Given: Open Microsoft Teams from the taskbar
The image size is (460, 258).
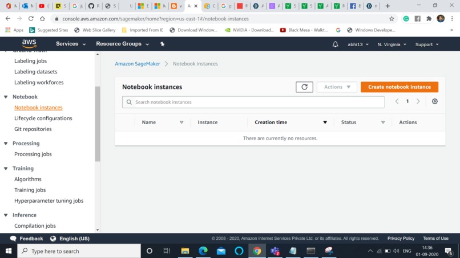Looking at the screenshot, I should 275,251.
